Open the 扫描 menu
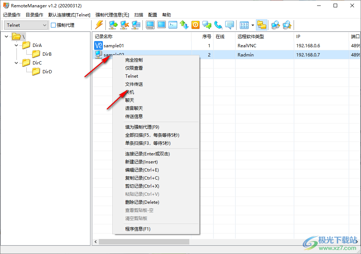The width and height of the screenshot is (361, 254). 139,15
